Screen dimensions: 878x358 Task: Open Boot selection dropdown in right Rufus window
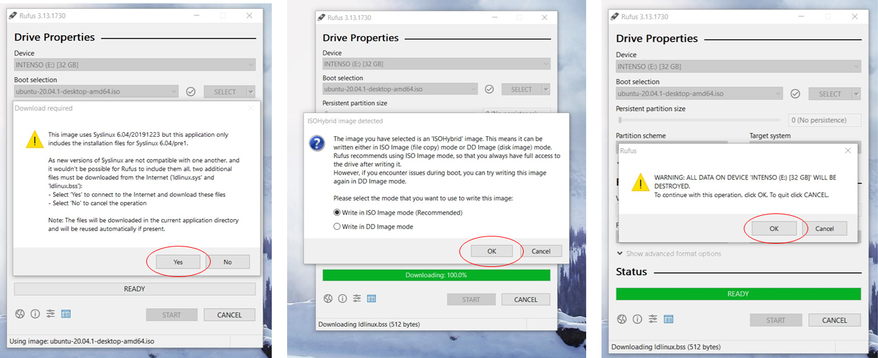699,94
